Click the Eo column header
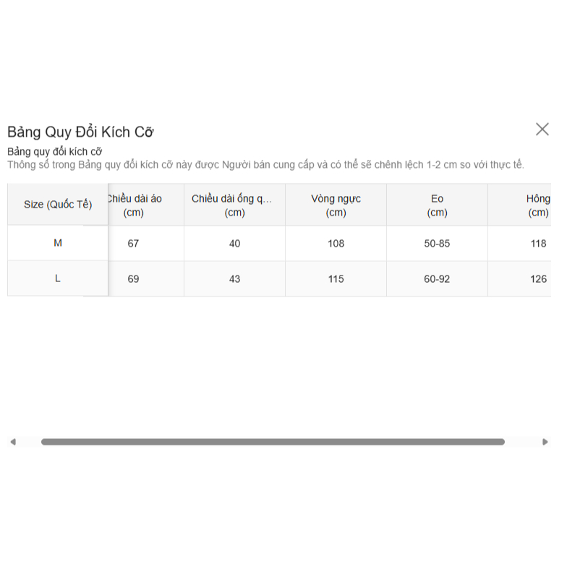 click(x=437, y=205)
